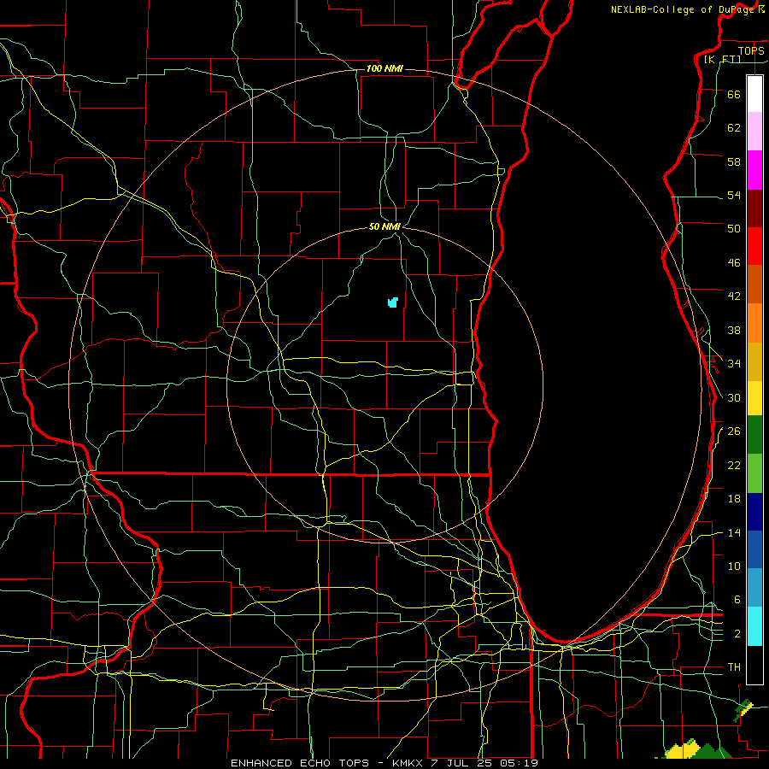The width and height of the screenshot is (769, 769).
Task: Click the "62" legend value
Action: tap(734, 127)
